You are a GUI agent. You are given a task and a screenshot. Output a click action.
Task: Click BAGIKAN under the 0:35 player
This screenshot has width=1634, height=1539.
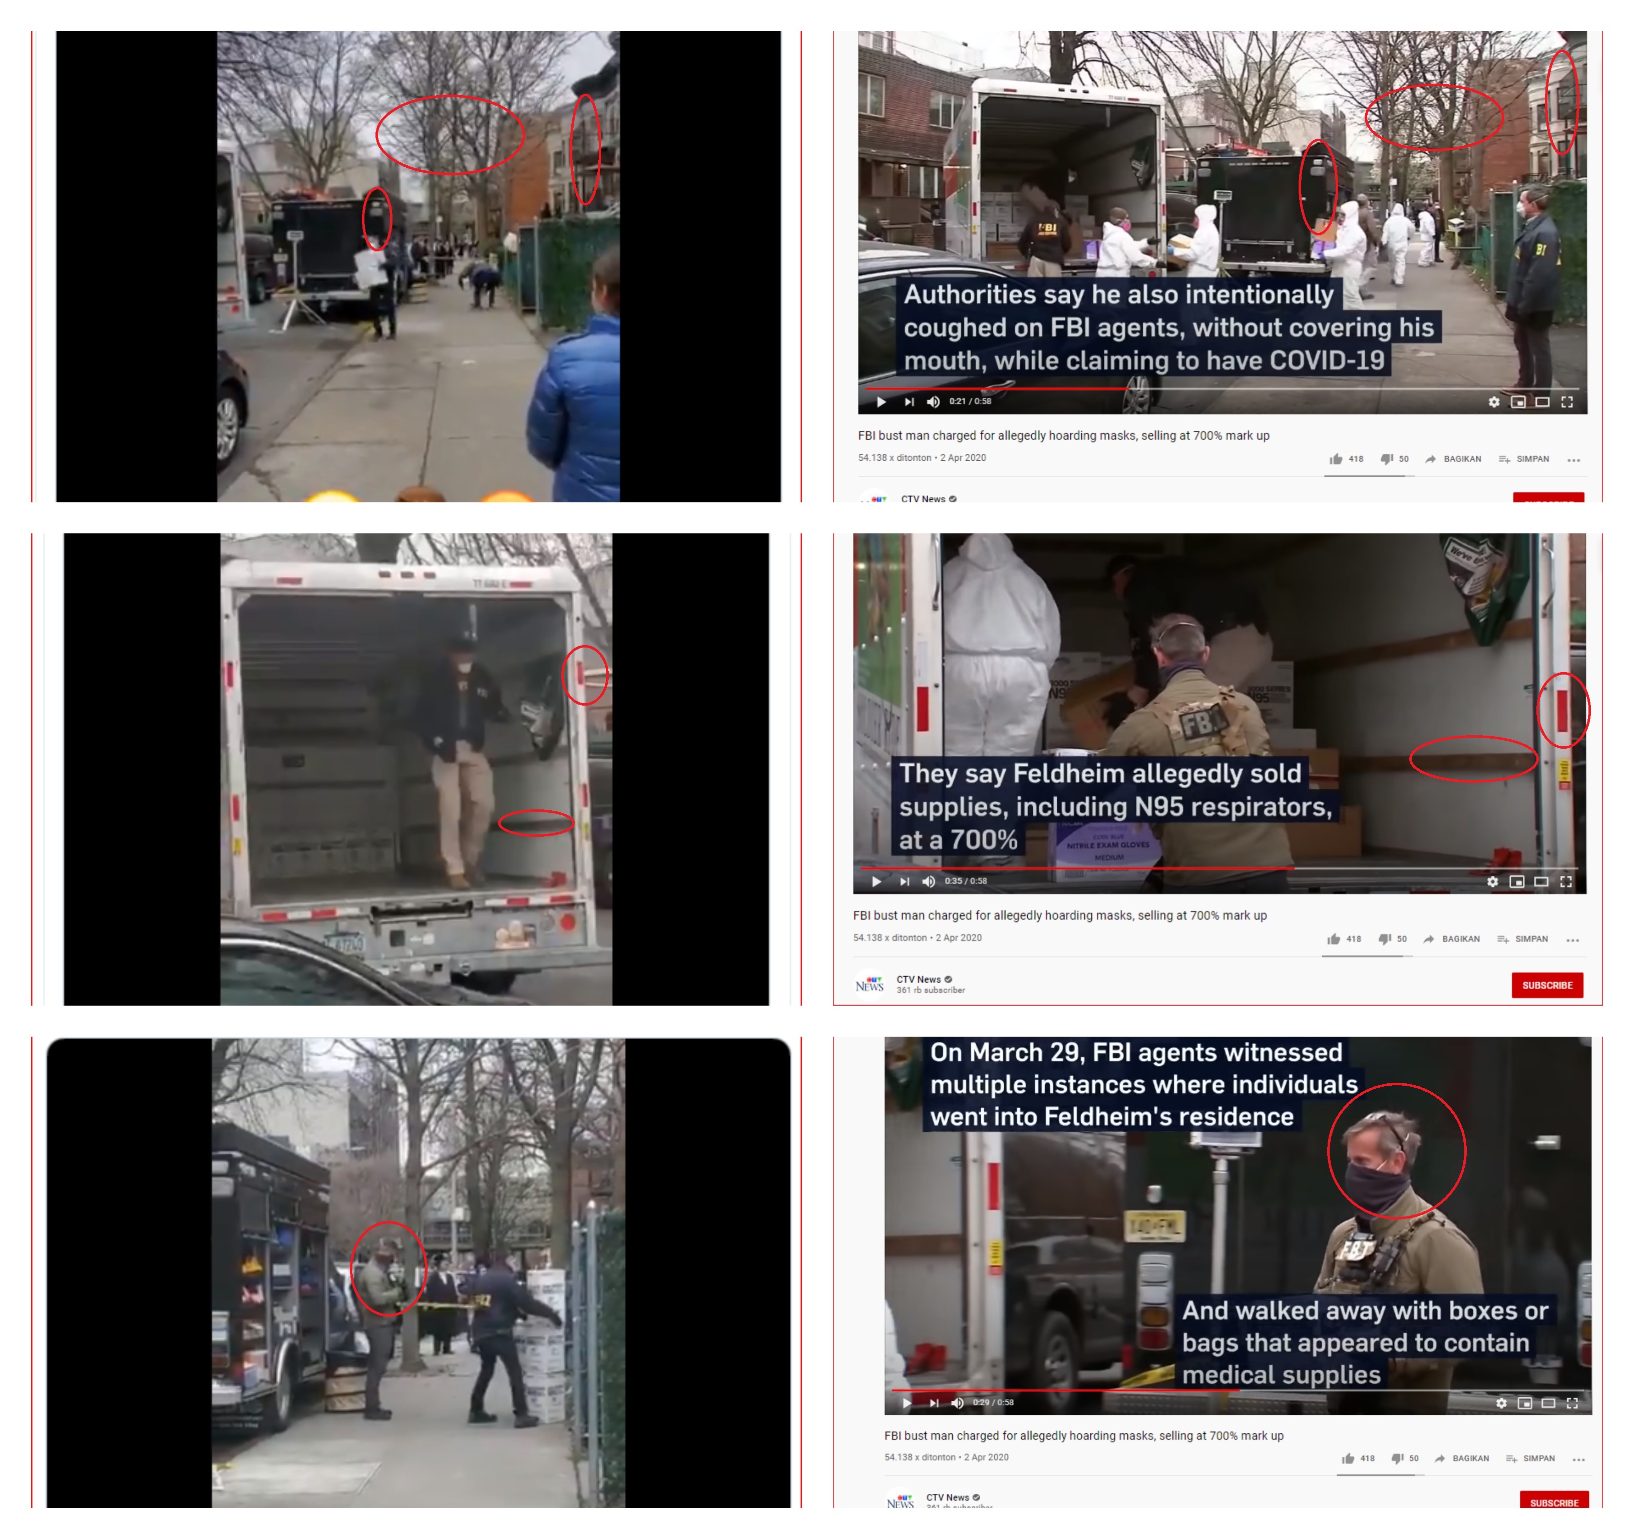(x=1452, y=939)
